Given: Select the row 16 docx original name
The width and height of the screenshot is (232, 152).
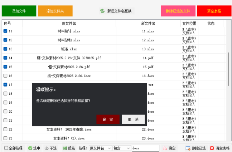Looking at the screenshot, I should click(69, 76).
